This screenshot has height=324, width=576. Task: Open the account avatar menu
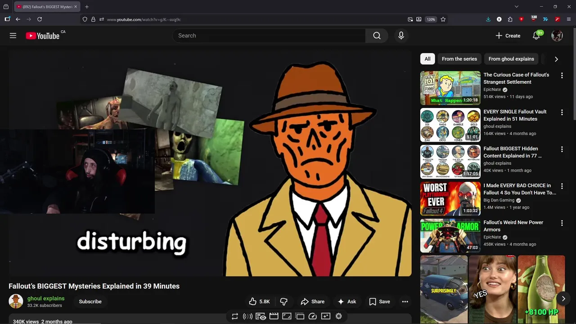tap(557, 36)
